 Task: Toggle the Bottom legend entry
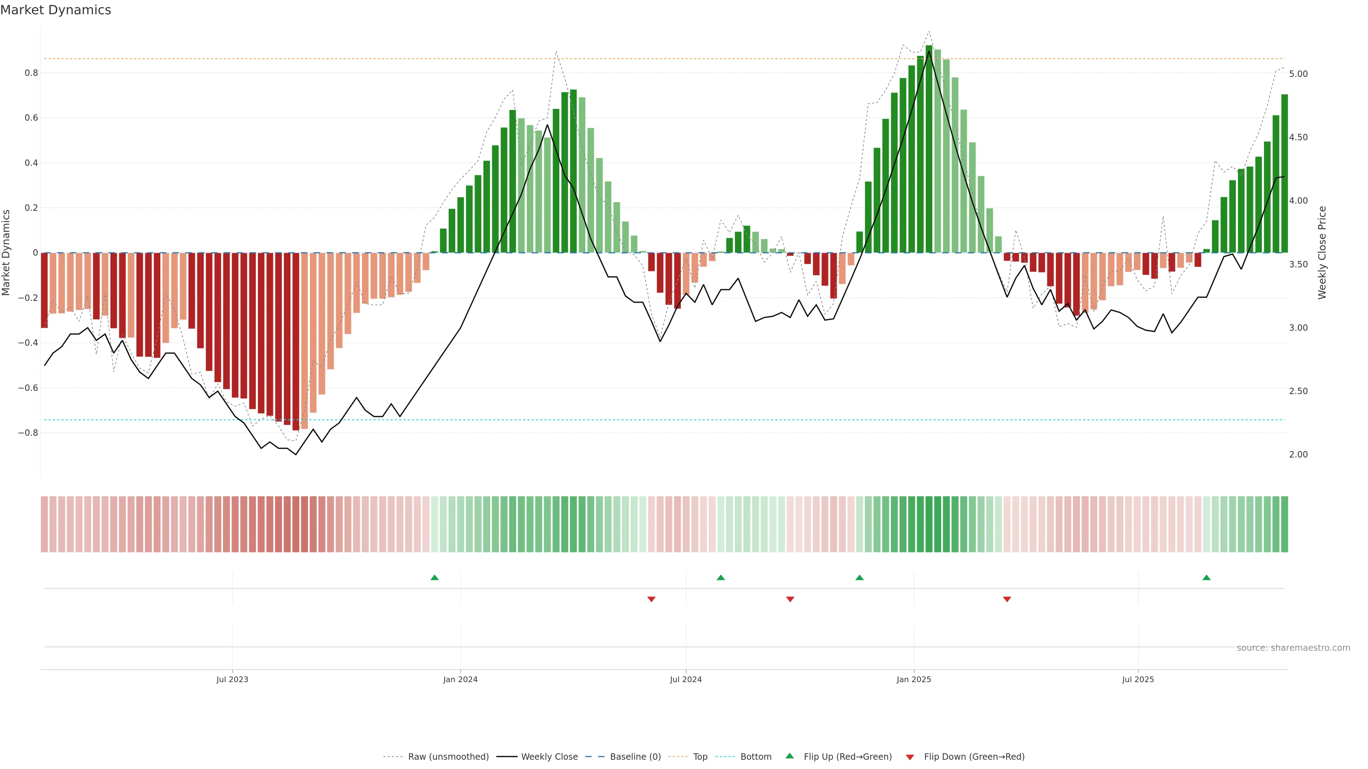tap(756, 757)
